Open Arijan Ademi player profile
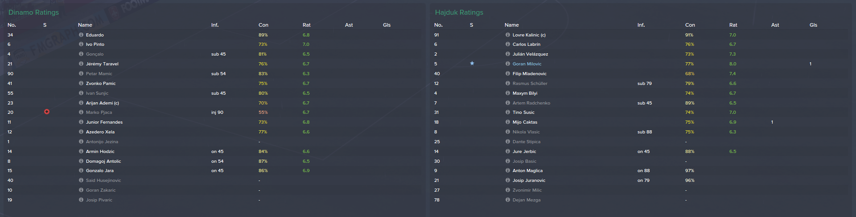856x217 pixels. click(103, 103)
